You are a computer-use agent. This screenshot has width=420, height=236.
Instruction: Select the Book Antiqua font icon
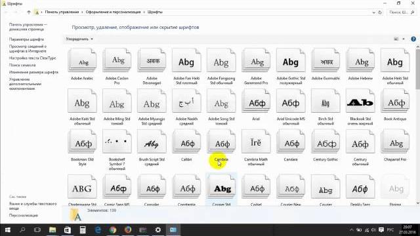(x=395, y=101)
